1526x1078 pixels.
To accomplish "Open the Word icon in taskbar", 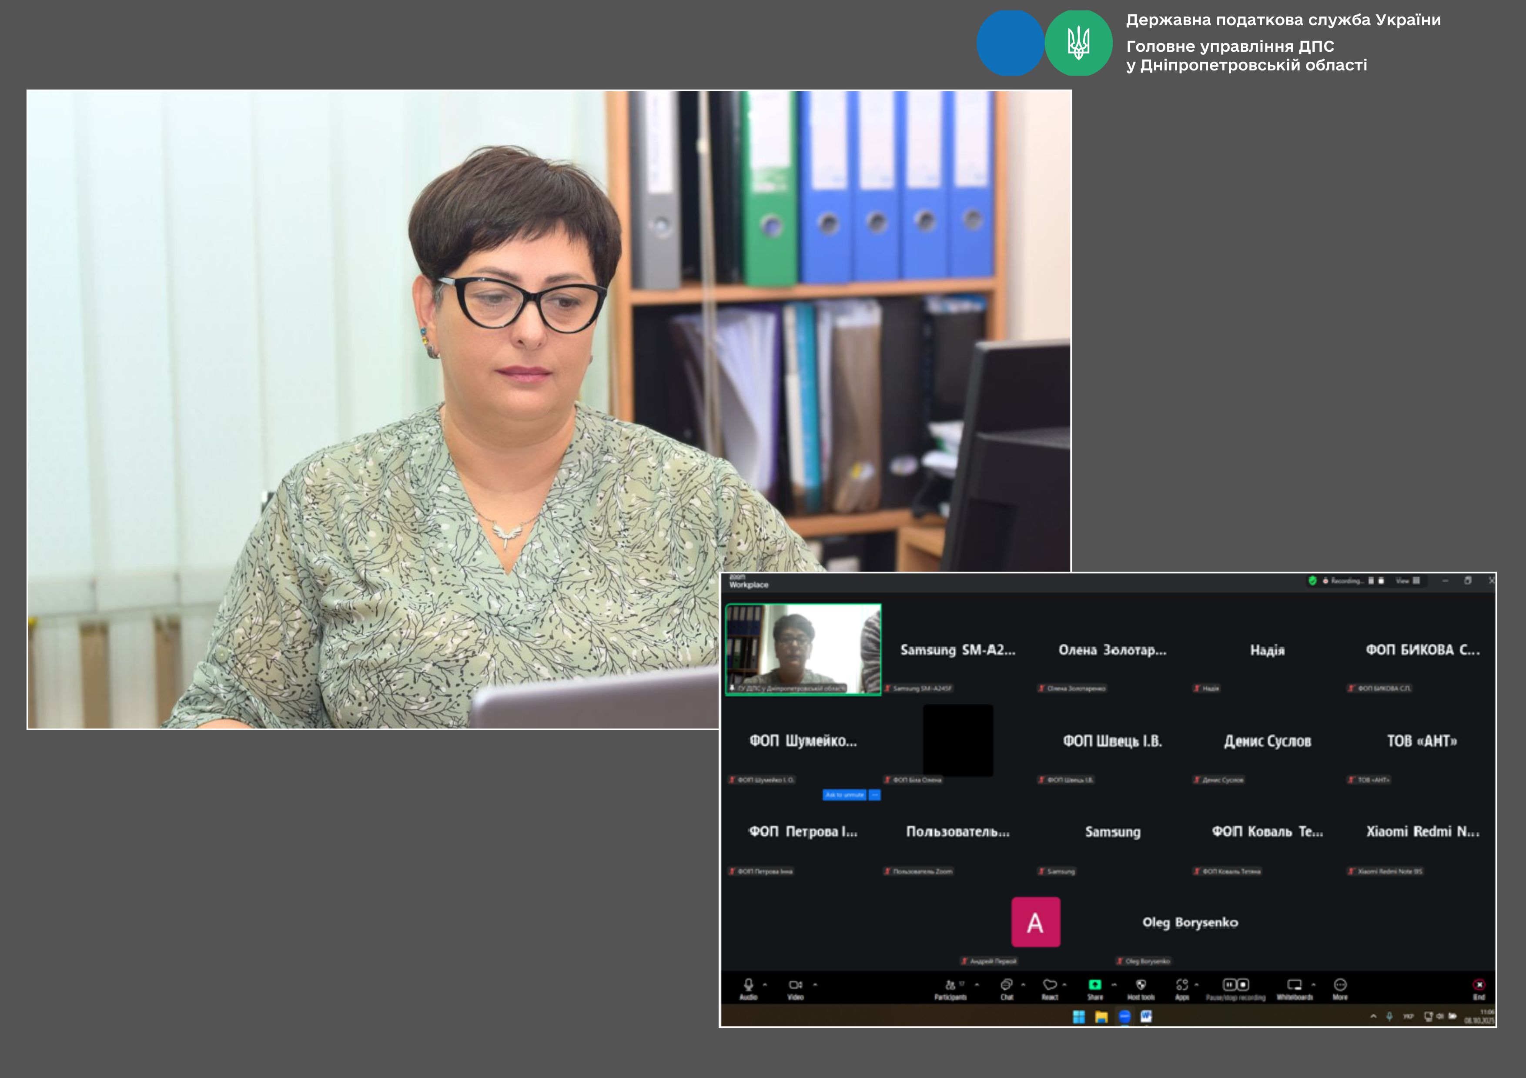I will pos(1146,1016).
